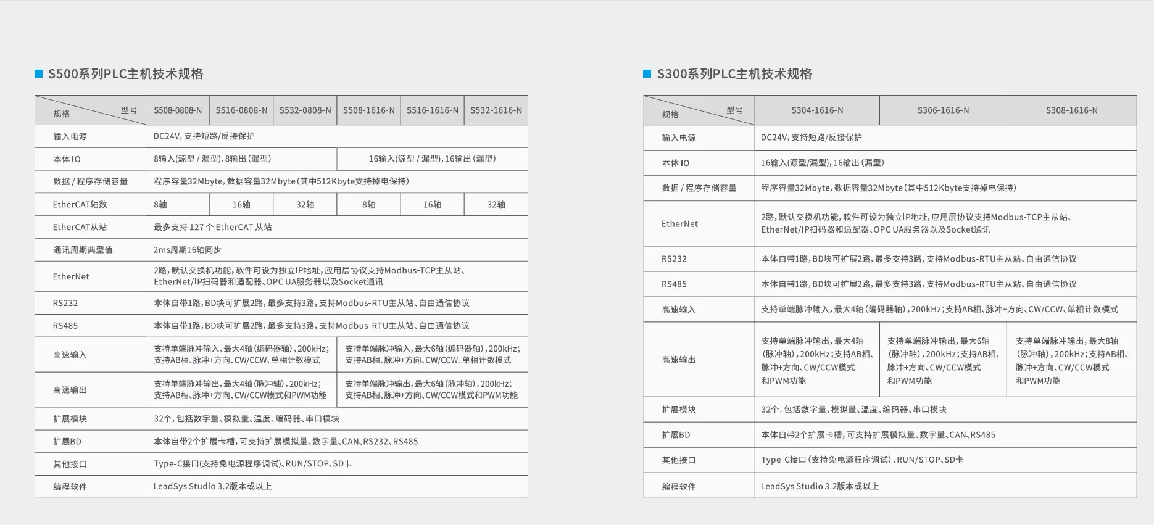Click the S308-1616-N column header
This screenshot has height=525, width=1154.
pos(1071,110)
